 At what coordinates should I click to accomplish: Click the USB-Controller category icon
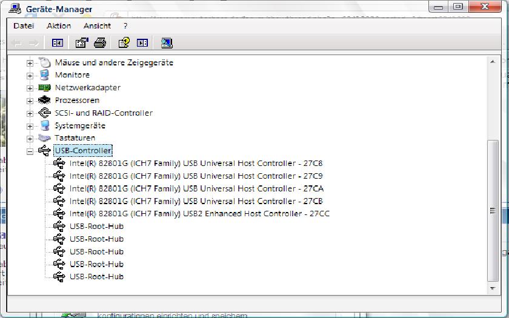point(45,150)
